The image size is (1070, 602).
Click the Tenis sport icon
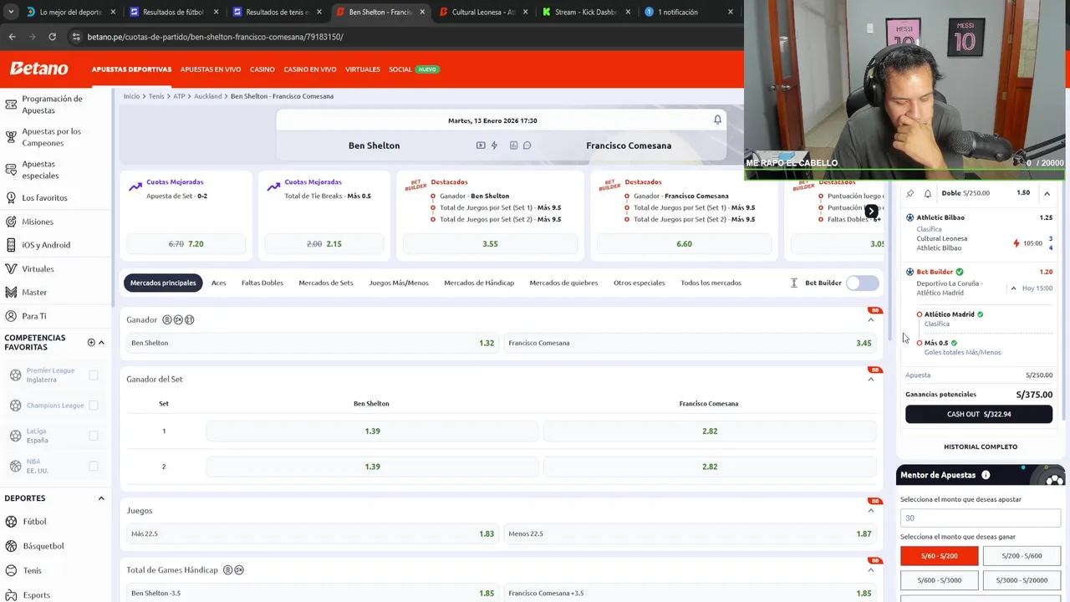point(11,570)
